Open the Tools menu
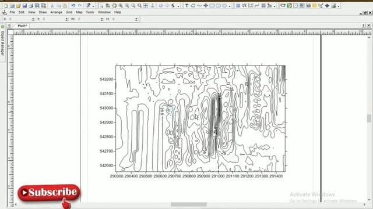The width and height of the screenshot is (373, 209). click(x=90, y=12)
